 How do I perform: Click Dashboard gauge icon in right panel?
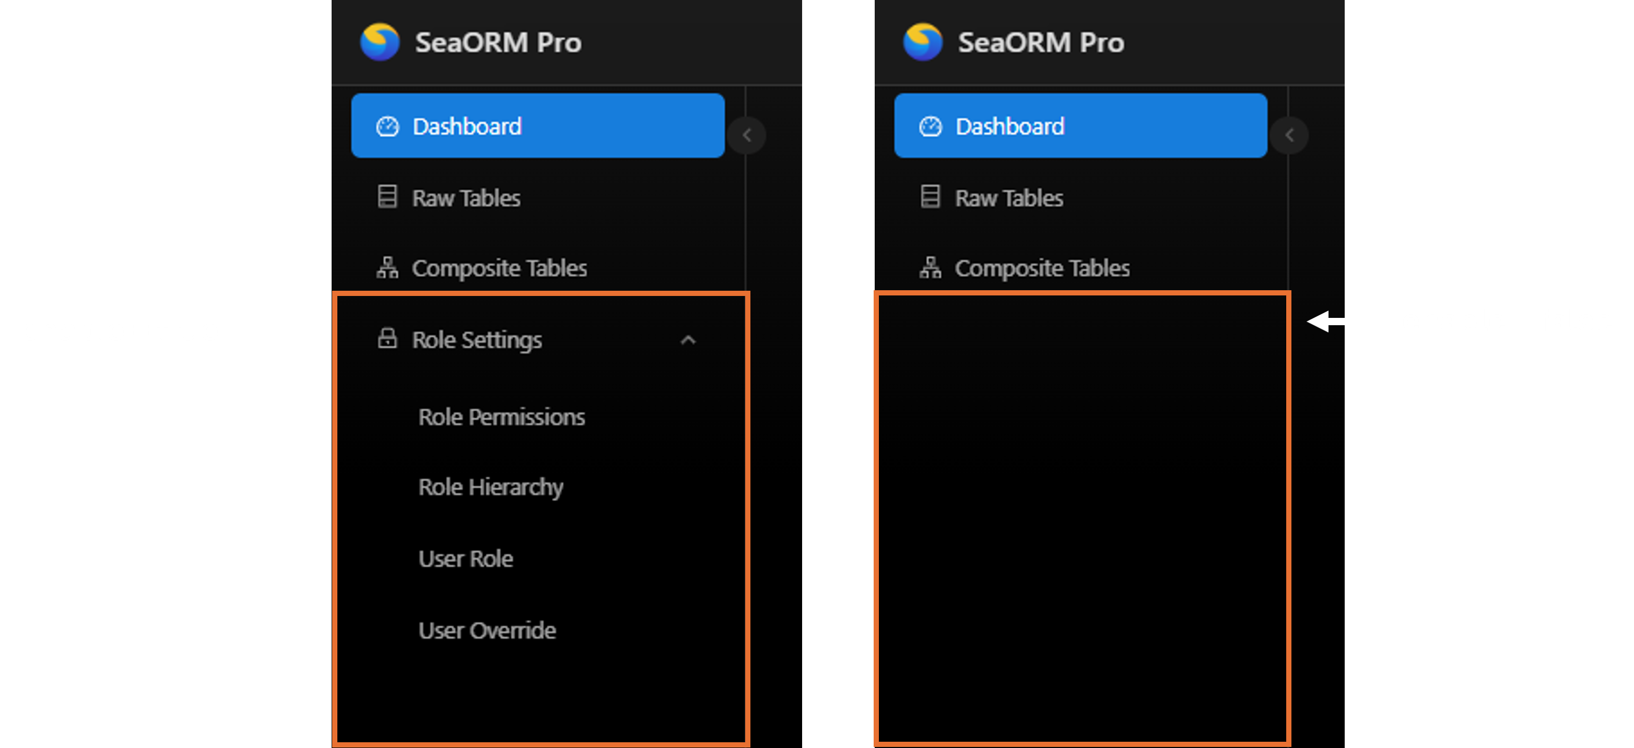(x=930, y=126)
